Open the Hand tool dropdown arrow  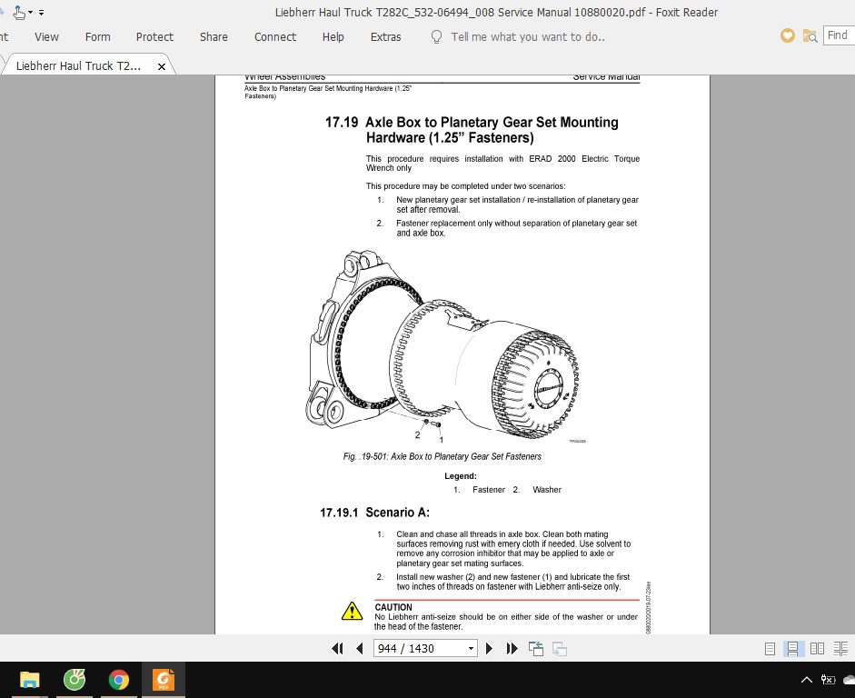coord(30,12)
